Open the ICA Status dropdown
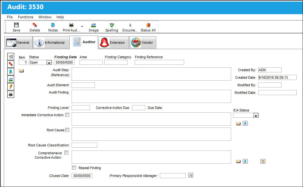 point(256,116)
